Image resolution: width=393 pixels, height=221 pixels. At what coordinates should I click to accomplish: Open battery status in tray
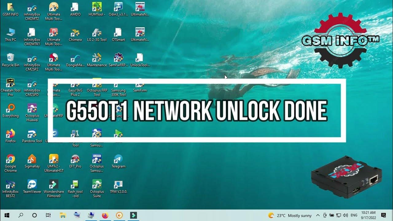(x=332, y=215)
